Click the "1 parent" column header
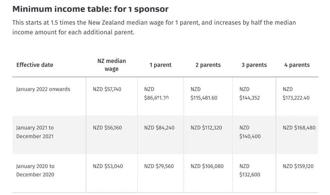330x195 pixels. 160,65
